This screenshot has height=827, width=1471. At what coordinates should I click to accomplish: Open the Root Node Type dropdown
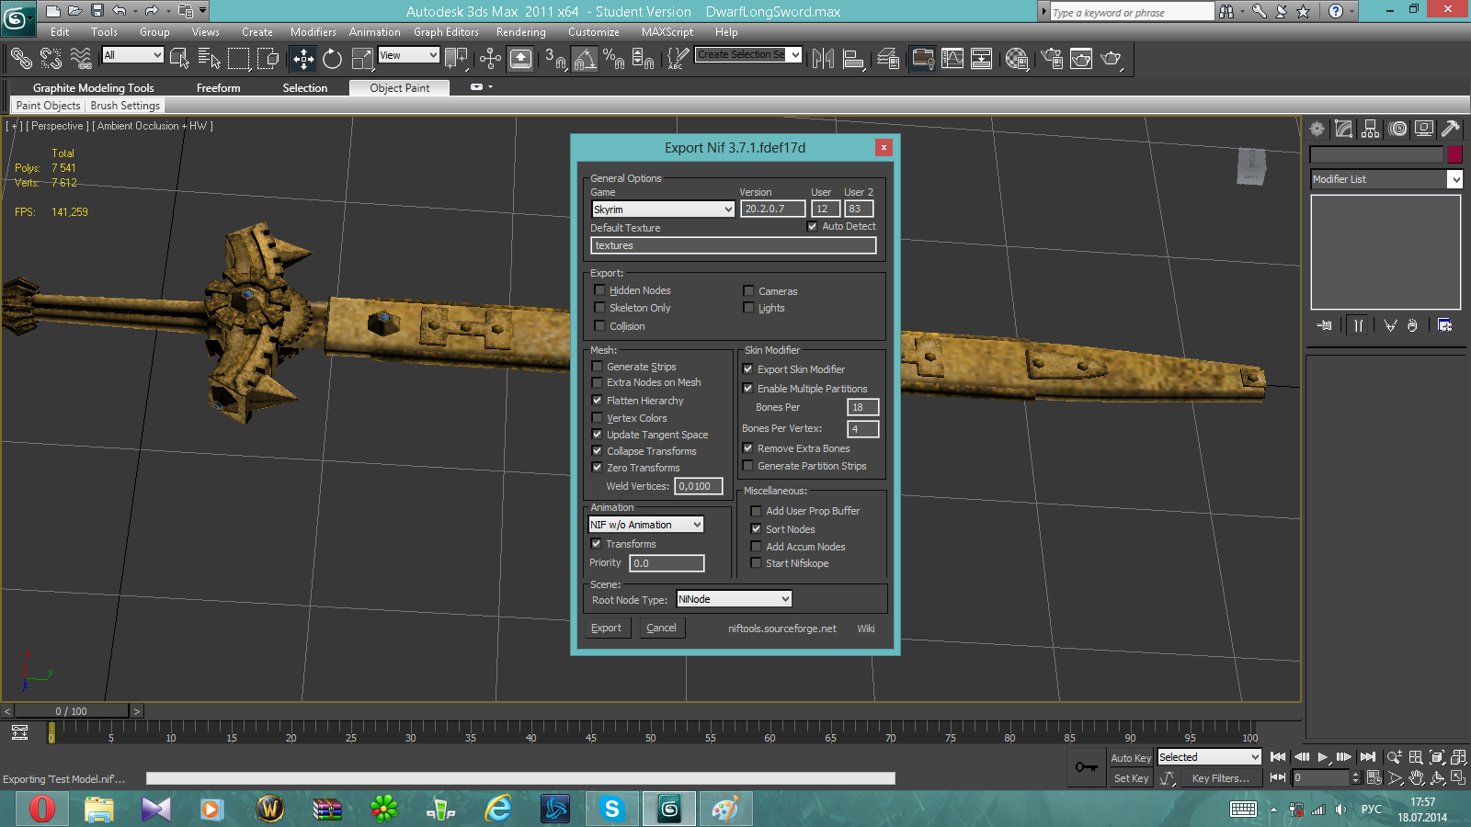(x=735, y=599)
